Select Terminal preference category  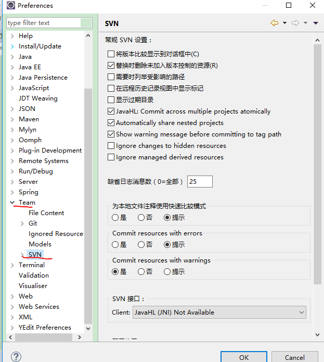(x=32, y=265)
